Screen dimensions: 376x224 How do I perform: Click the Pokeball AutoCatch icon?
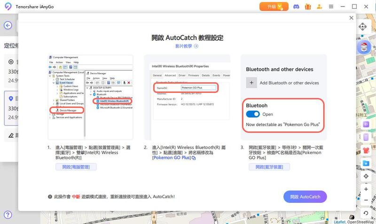click(x=364, y=47)
